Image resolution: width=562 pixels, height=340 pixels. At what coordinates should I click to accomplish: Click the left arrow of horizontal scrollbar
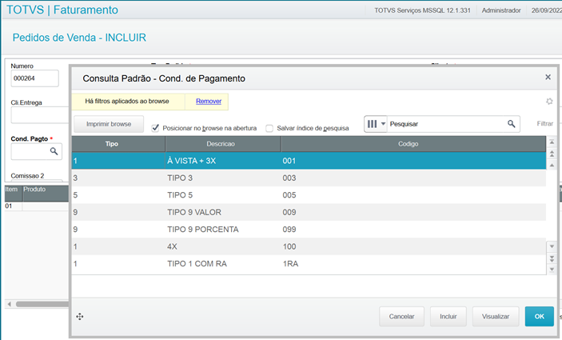pos(10,304)
